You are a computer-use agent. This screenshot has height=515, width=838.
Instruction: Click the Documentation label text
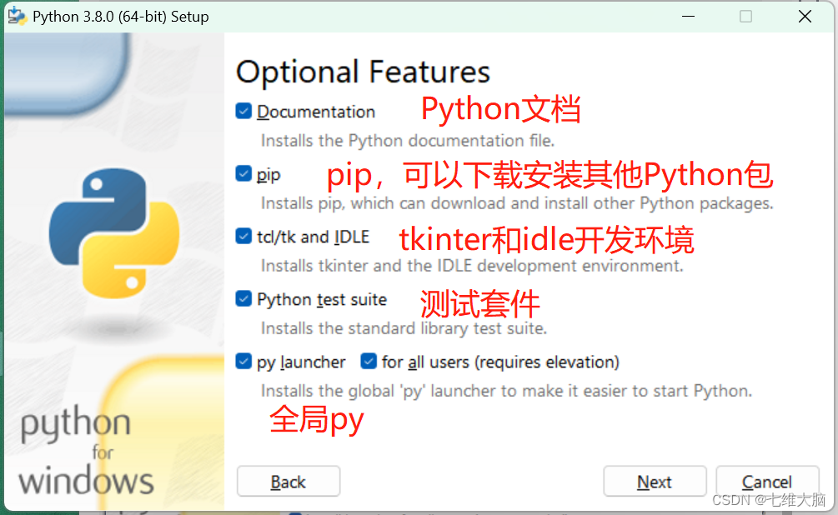tap(315, 111)
